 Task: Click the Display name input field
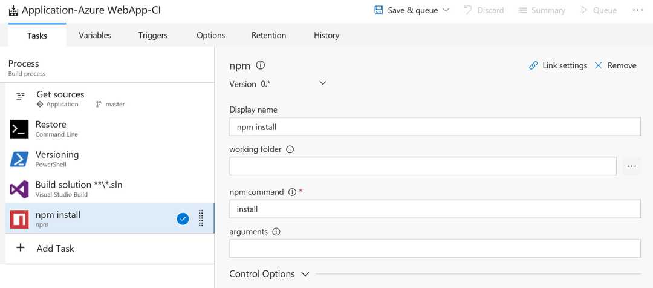coord(435,126)
